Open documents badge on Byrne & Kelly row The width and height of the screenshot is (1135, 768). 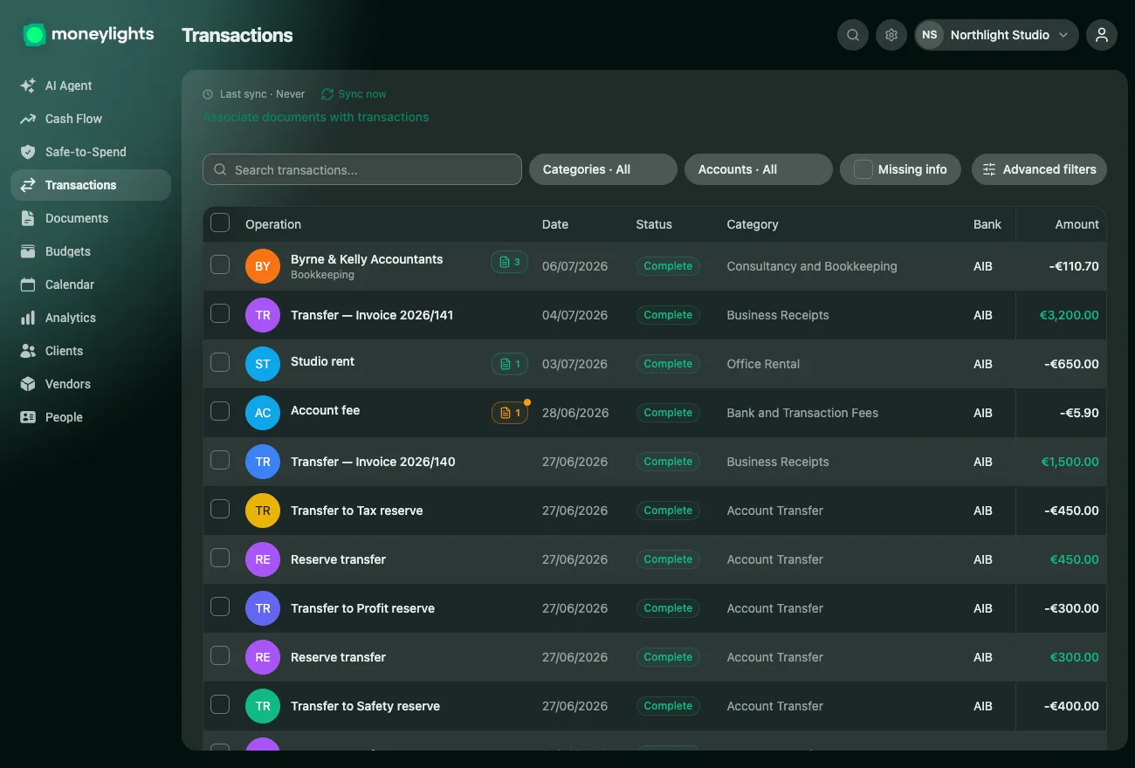click(510, 262)
